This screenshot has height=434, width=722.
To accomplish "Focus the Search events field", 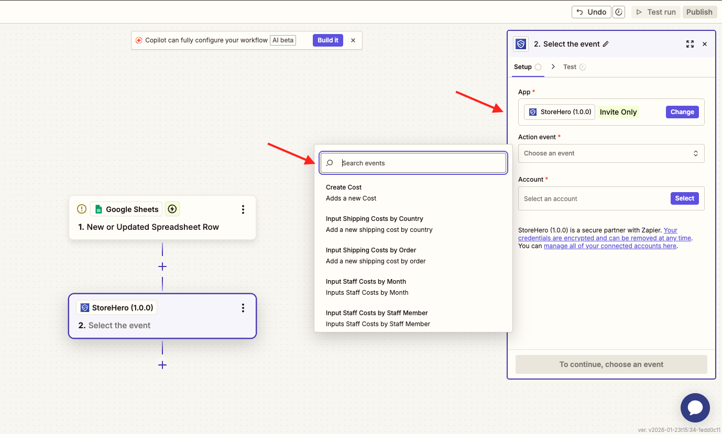I will (413, 163).
